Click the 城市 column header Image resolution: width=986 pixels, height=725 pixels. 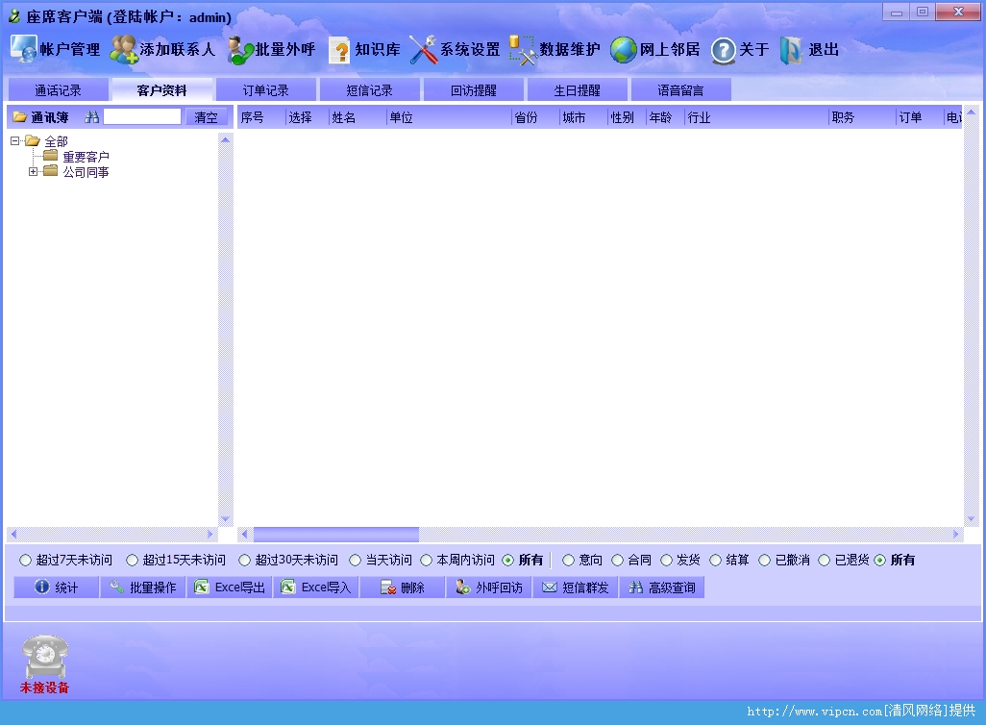coord(583,117)
